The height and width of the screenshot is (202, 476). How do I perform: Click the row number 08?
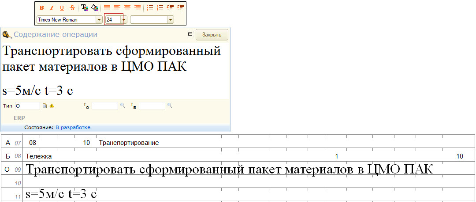click(x=18, y=157)
